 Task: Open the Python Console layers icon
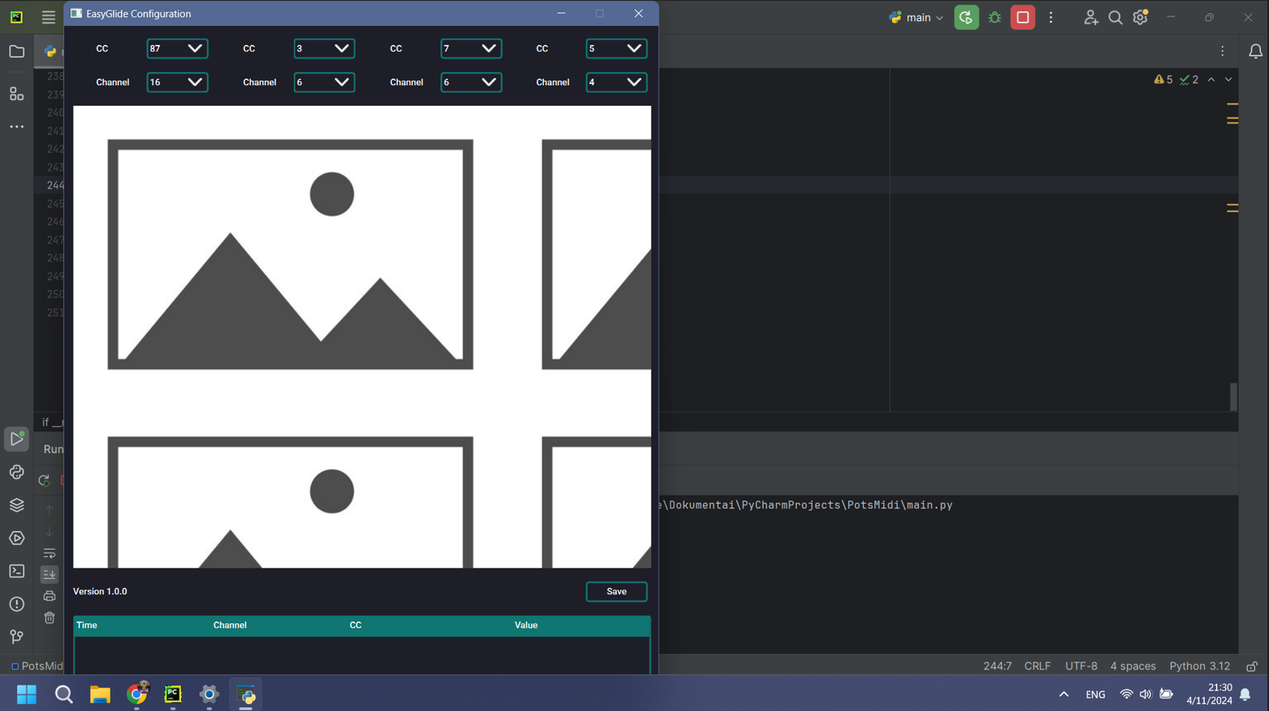[16, 505]
